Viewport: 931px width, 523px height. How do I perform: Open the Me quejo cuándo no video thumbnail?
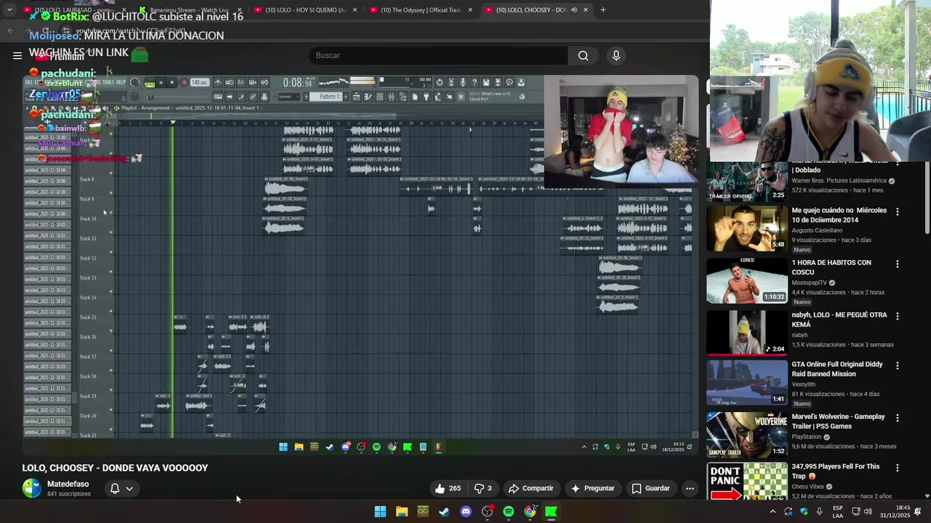click(x=747, y=228)
